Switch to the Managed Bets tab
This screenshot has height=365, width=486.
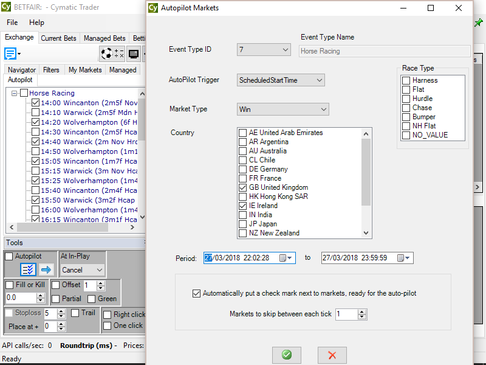coord(104,38)
